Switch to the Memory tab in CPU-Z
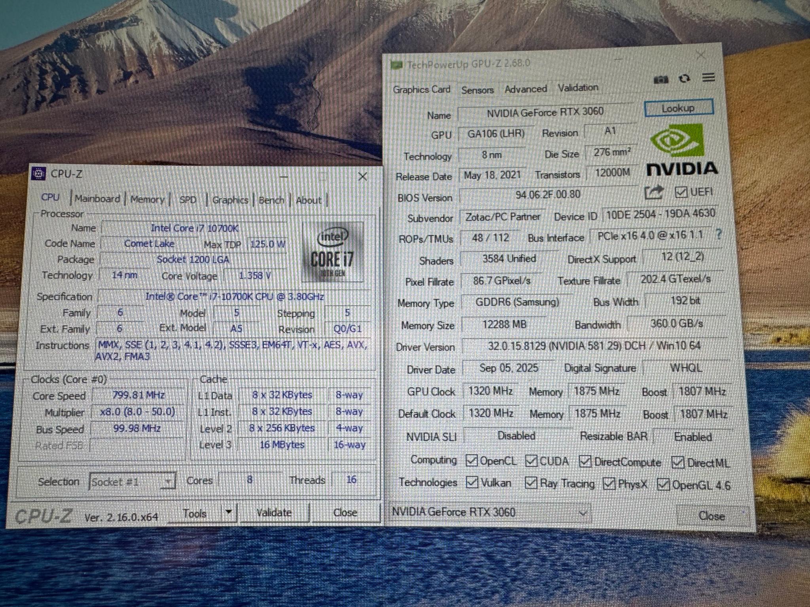 (x=147, y=199)
